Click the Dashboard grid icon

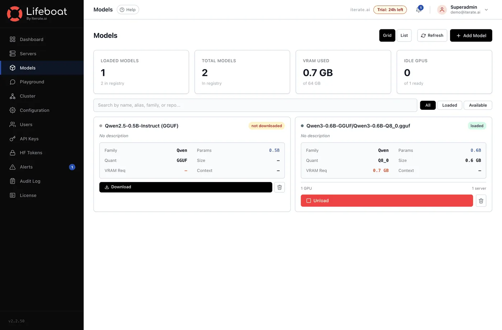tap(13, 39)
